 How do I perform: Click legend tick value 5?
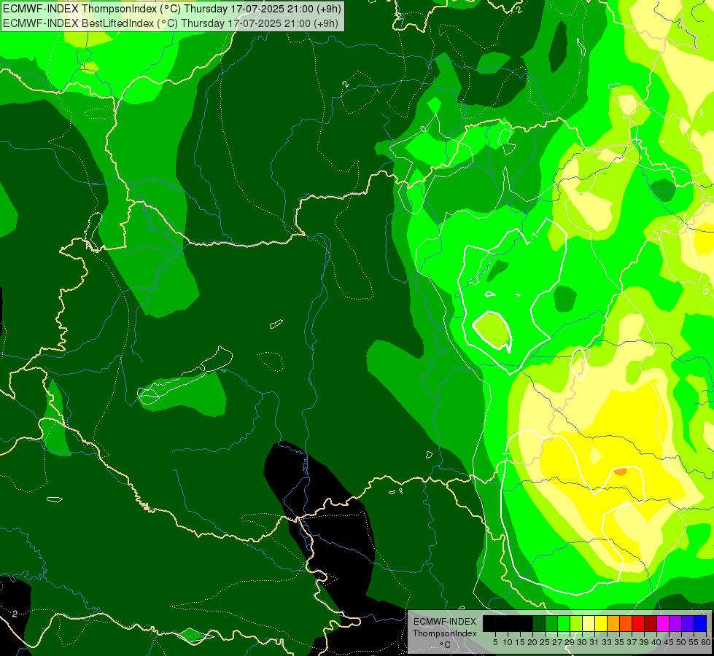click(x=495, y=642)
